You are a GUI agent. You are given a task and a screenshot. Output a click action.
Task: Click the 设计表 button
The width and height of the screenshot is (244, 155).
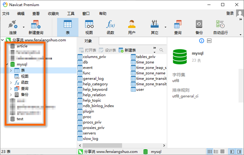pos(107,50)
